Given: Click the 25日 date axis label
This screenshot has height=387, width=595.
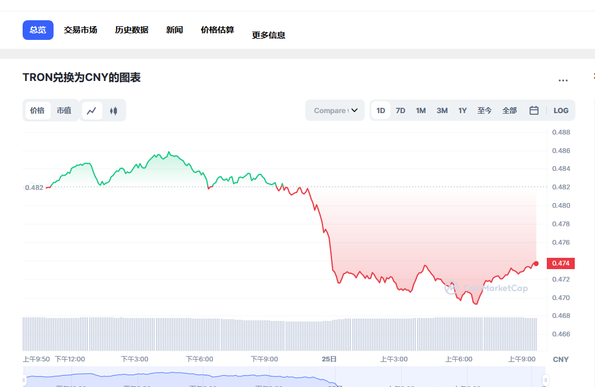Looking at the screenshot, I should (x=329, y=359).
